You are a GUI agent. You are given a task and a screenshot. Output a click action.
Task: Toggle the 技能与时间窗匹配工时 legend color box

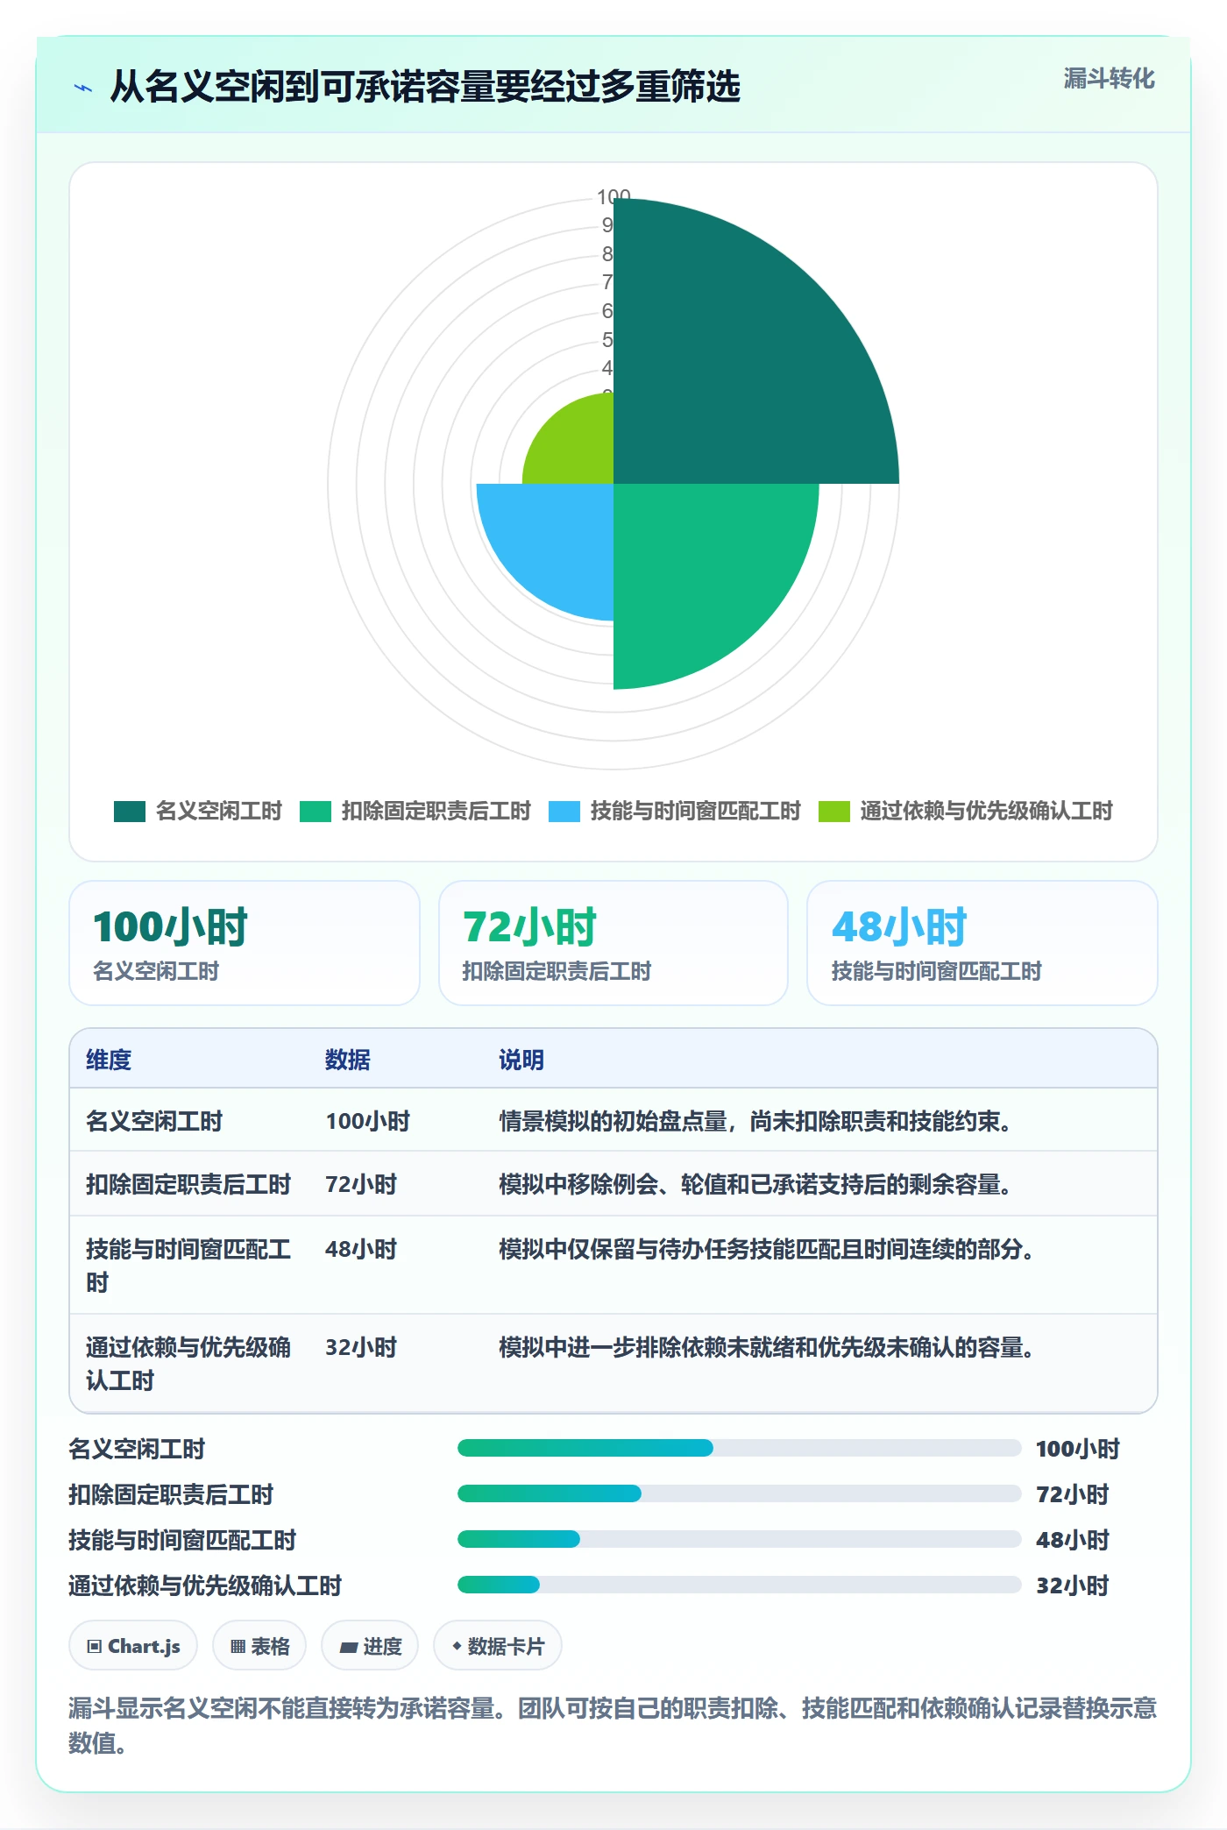click(564, 811)
